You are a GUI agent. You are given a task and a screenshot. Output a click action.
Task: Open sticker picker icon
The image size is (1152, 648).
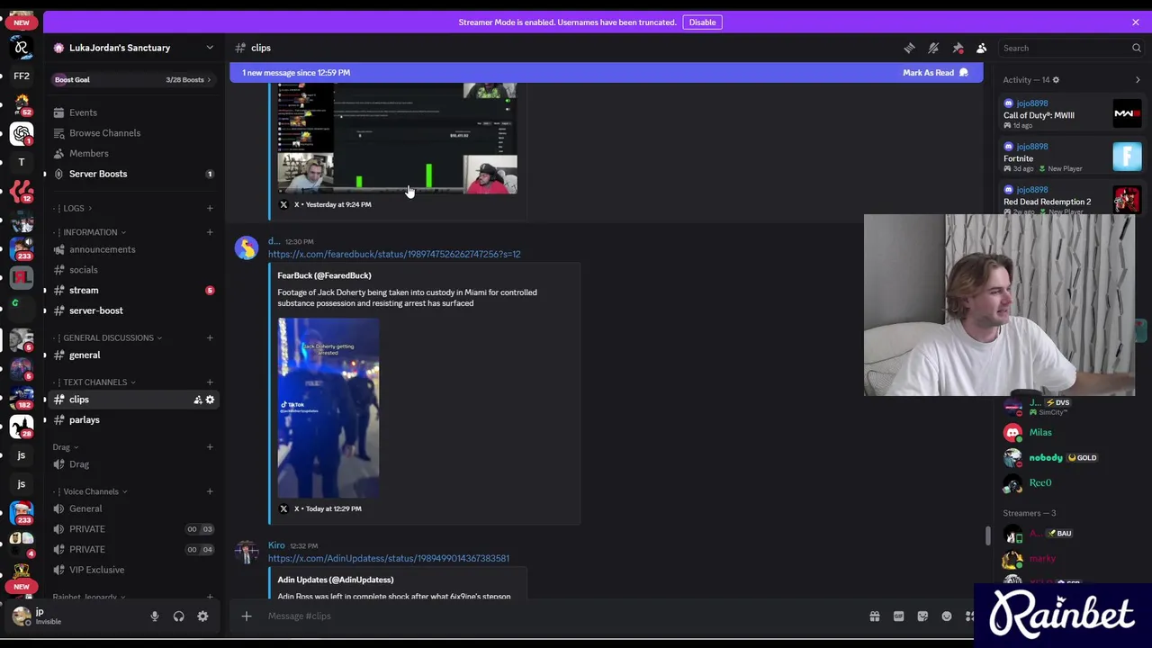tap(922, 616)
